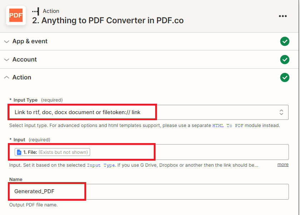The width and height of the screenshot is (300, 215).
Task: Click the PDF.co app logo icon
Action: [x=16, y=16]
